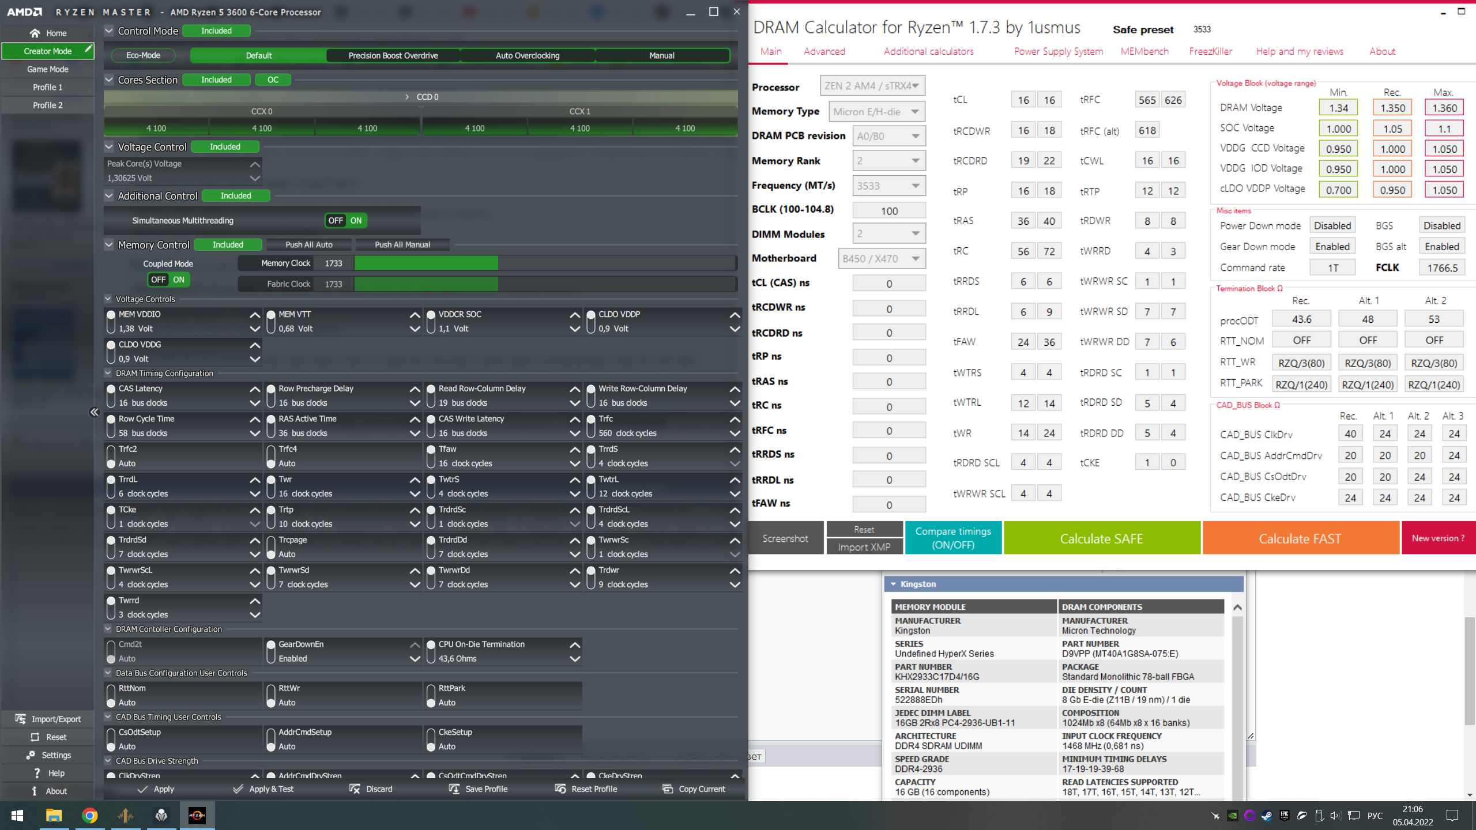Viewport: 1476px width, 830px height.
Task: Collapse the sidebar with double-chevron icon
Action: tap(95, 412)
